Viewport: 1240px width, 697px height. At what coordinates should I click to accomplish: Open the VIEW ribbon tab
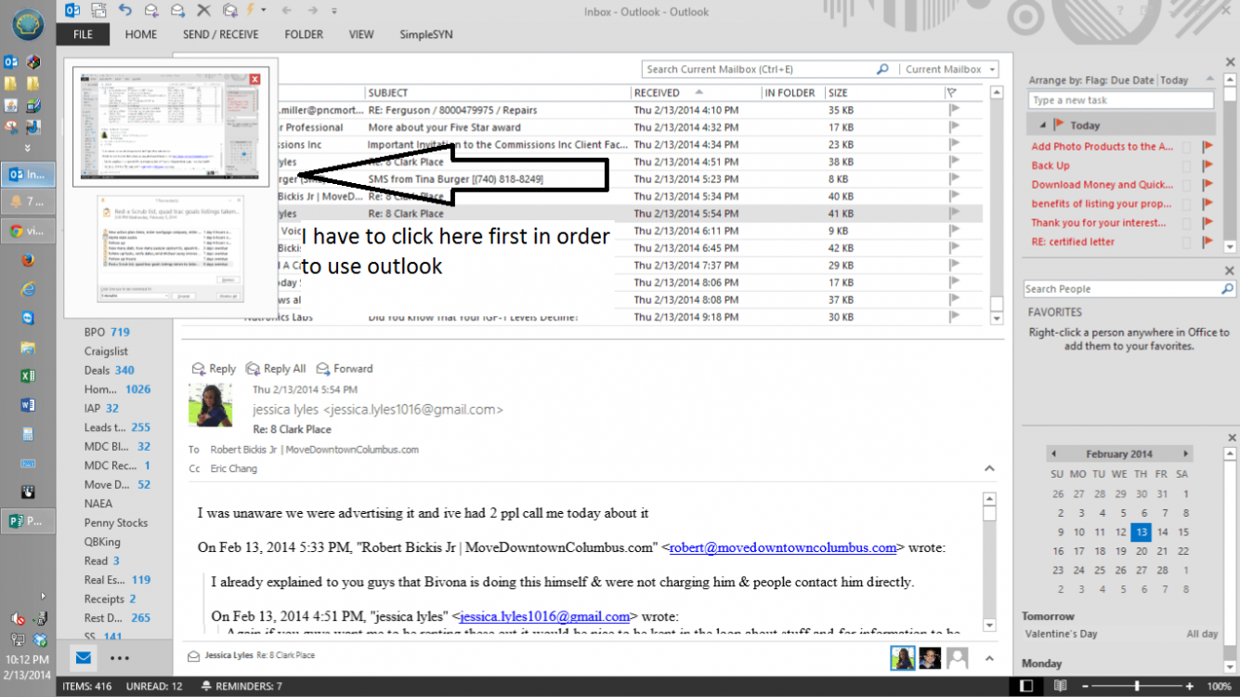(361, 34)
